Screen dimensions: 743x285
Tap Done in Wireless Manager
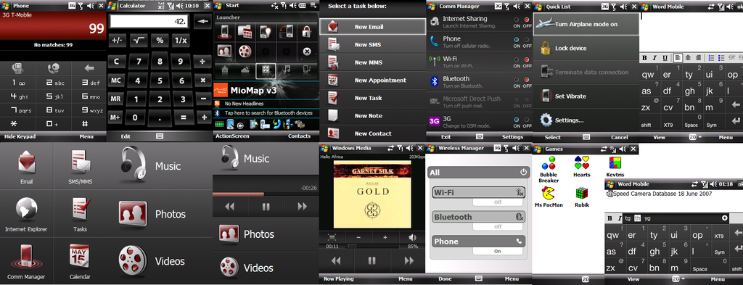pos(445,279)
